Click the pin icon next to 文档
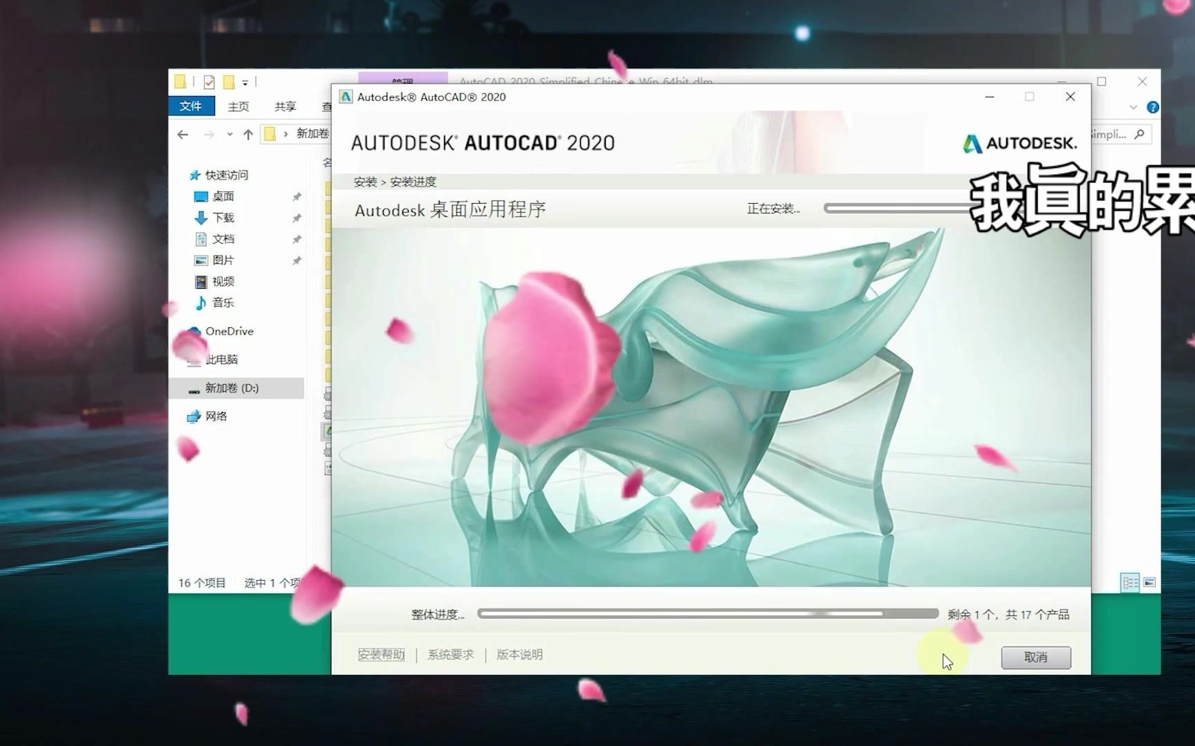1195x746 pixels. click(297, 239)
